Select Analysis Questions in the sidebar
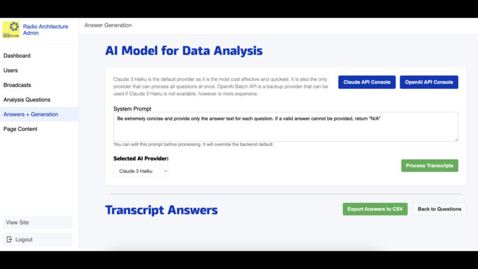This screenshot has width=478, height=269. (x=27, y=100)
